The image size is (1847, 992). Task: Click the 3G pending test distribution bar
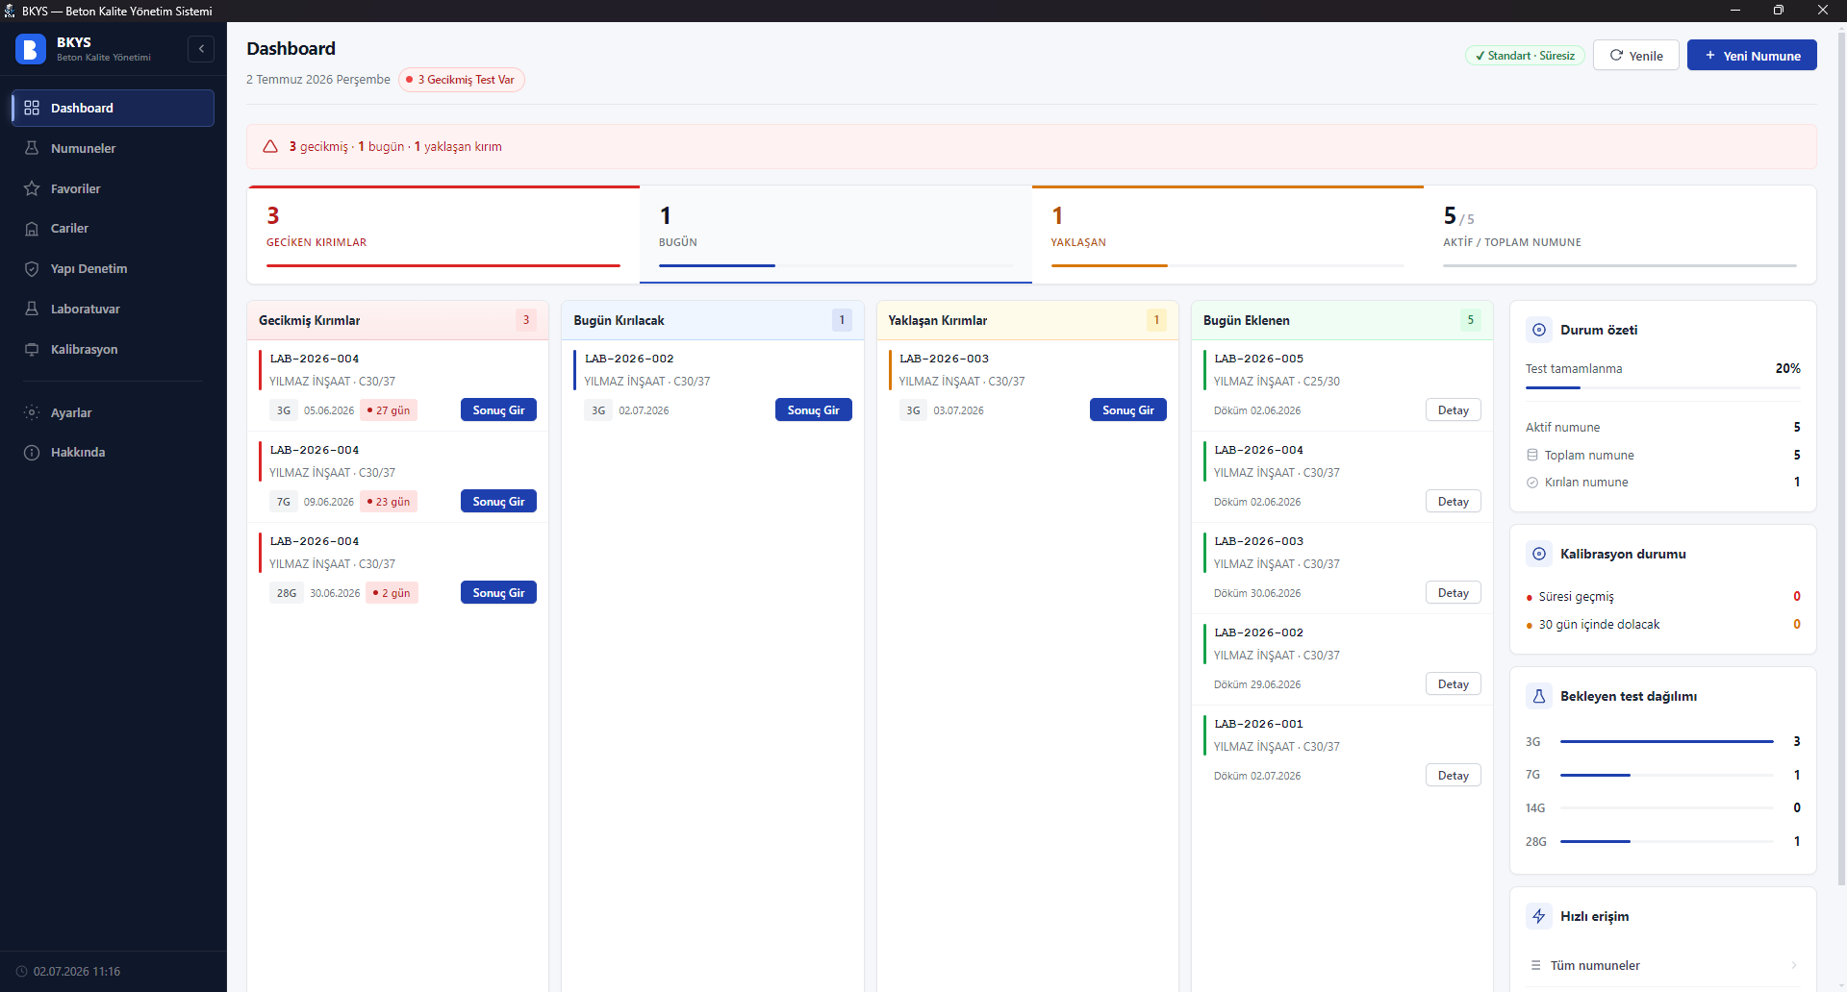(x=1666, y=742)
